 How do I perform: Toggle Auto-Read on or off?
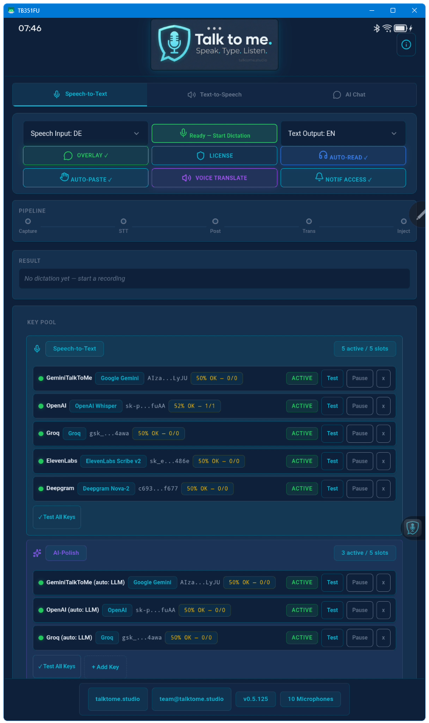[343, 156]
